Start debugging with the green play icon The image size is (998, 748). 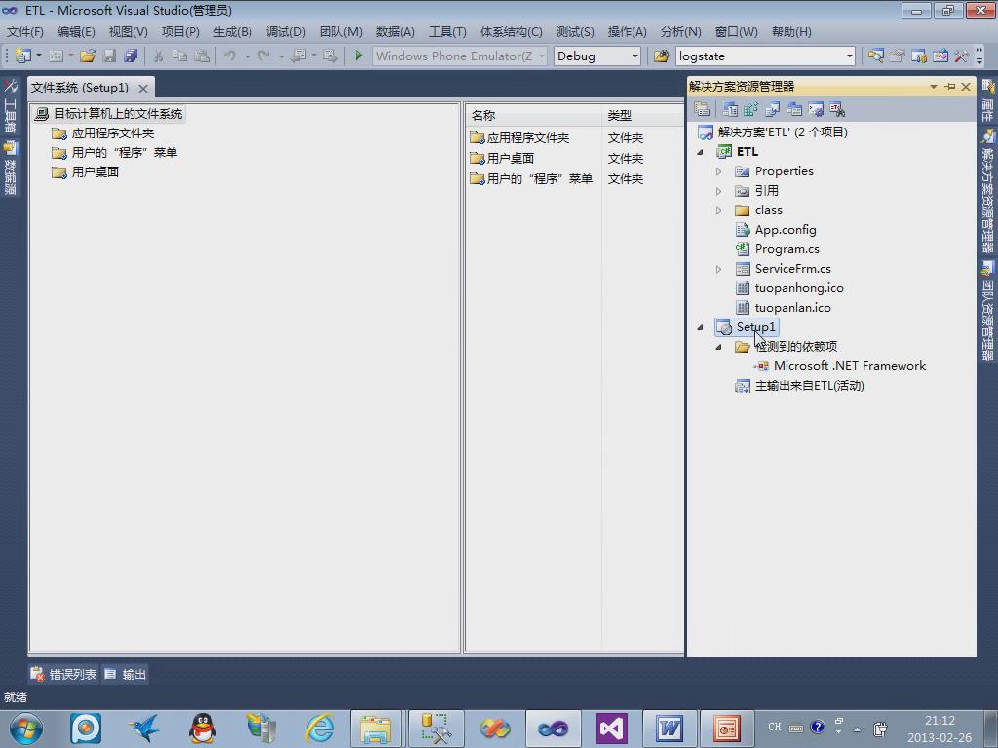[358, 56]
